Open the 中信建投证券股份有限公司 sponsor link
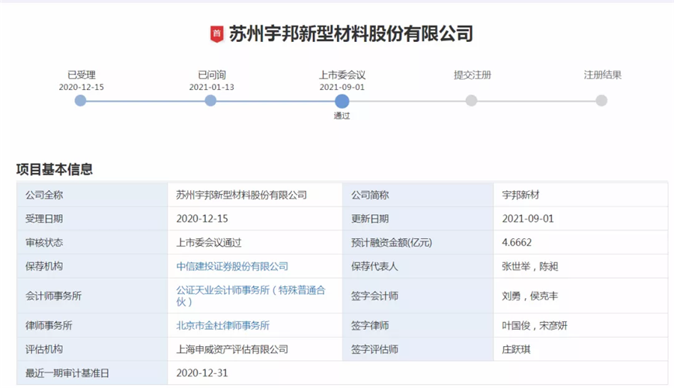Viewport: 674px width, 388px height. coord(232,267)
